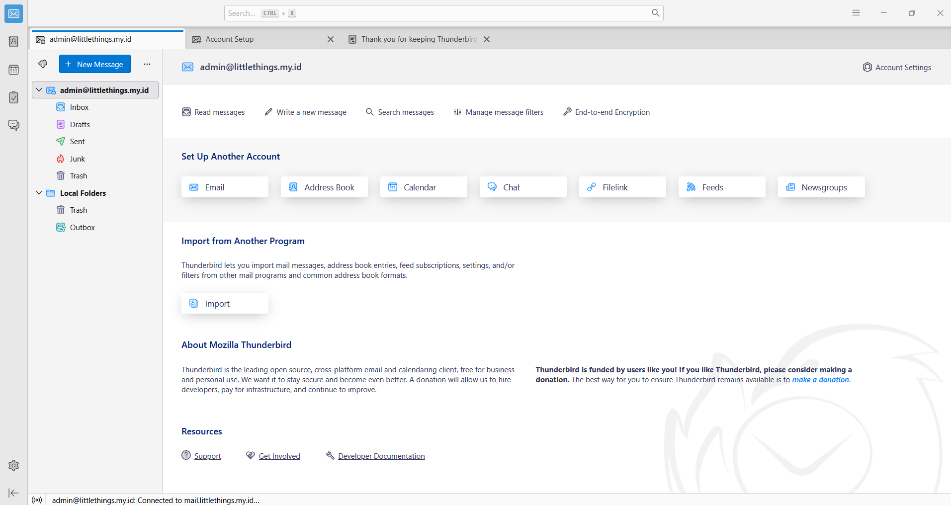This screenshot has height=505, width=951.
Task: Open the Junk folder
Action: (x=95, y=159)
